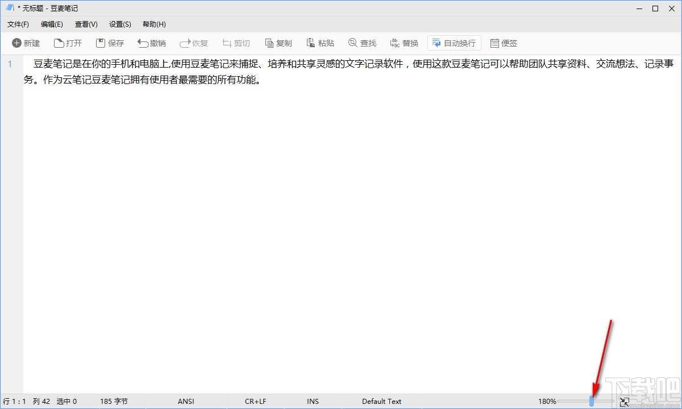The width and height of the screenshot is (682, 409).
Task: Click the Default Text language entry
Action: [382, 401]
